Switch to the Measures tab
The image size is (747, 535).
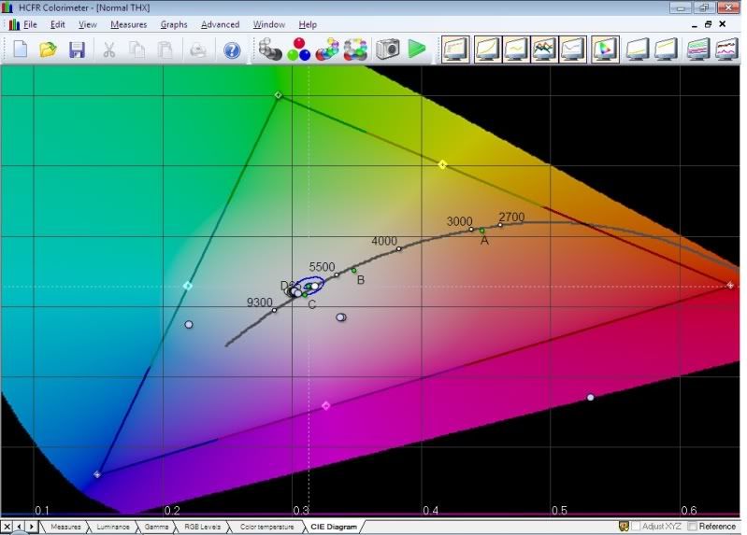coord(65,527)
